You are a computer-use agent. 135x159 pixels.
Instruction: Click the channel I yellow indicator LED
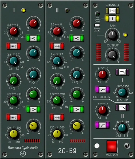(x=24, y=10)
